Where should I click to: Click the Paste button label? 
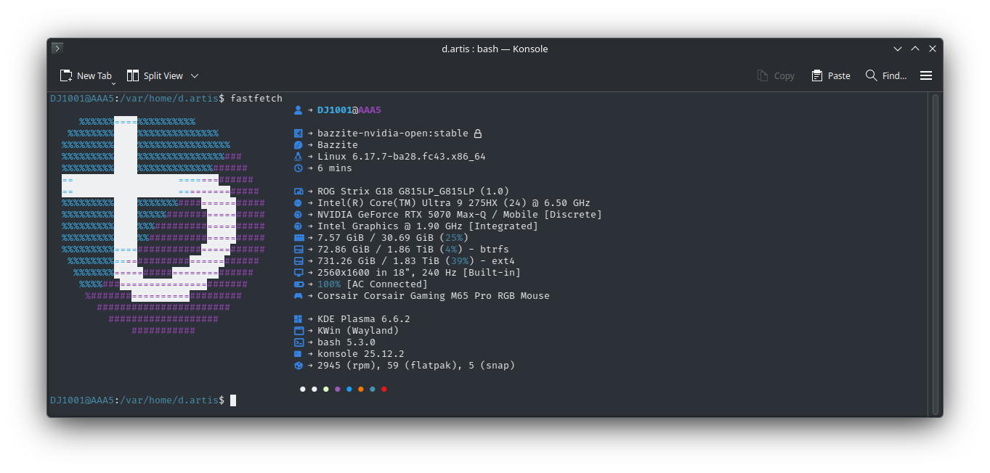tap(839, 75)
